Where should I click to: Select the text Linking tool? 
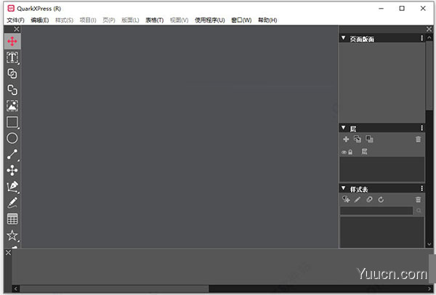coord(12,73)
